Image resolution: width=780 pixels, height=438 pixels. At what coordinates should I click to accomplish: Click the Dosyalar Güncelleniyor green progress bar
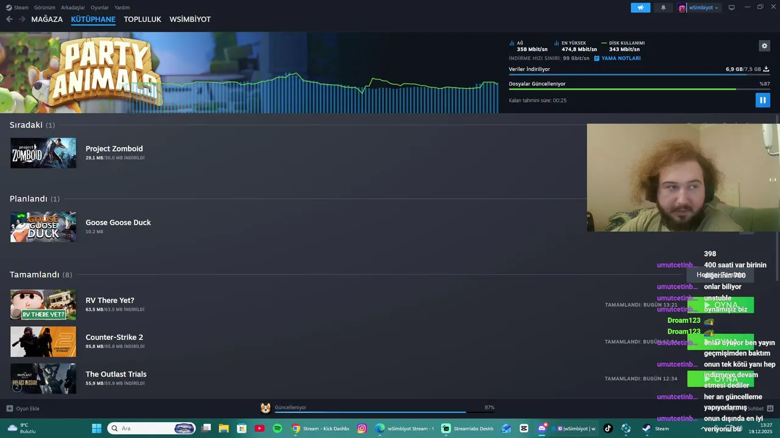(639, 89)
